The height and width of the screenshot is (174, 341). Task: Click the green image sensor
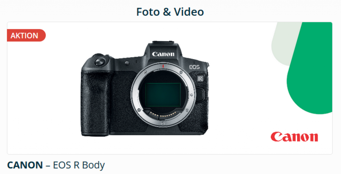click(163, 95)
